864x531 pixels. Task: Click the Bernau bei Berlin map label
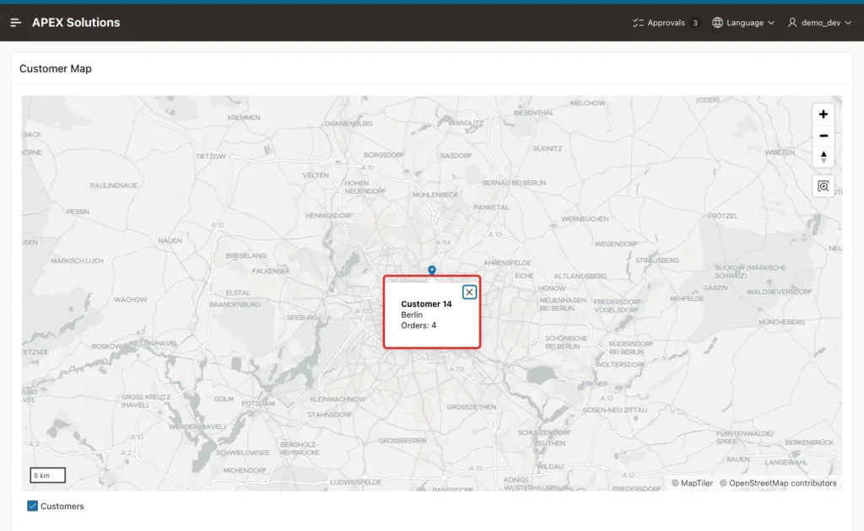pos(514,183)
